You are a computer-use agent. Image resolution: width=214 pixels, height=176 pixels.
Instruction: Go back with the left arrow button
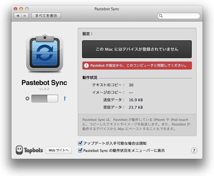[18, 16]
